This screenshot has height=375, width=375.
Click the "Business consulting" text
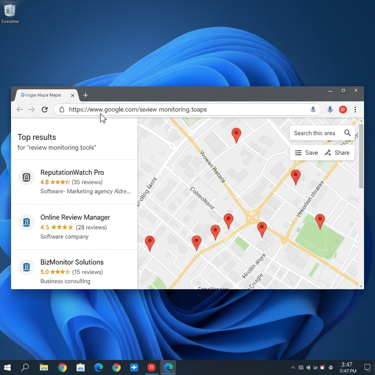coord(65,281)
